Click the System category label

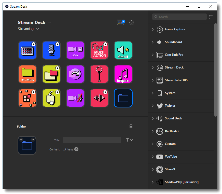(170, 93)
